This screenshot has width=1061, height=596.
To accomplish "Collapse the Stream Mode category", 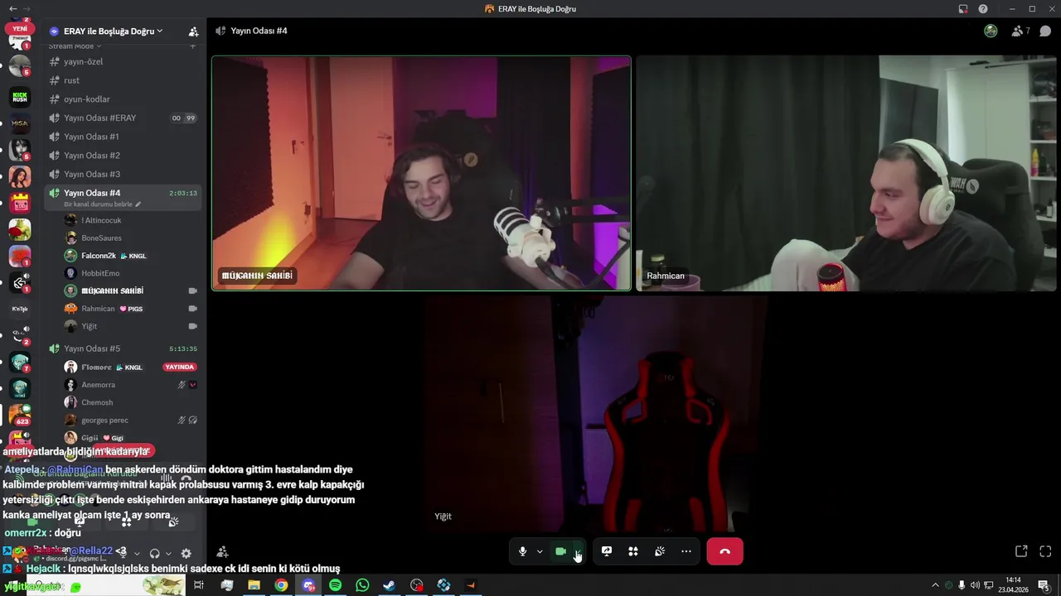I will [x=75, y=46].
